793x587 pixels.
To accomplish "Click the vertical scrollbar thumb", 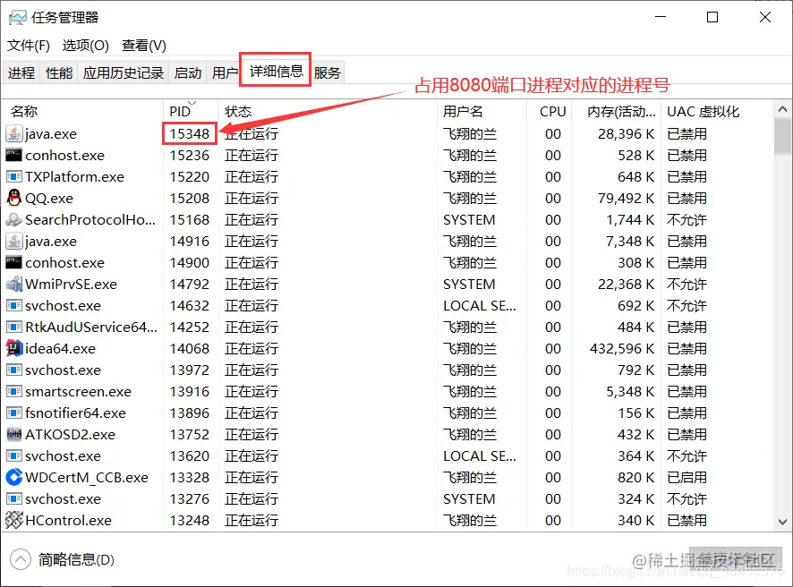I will point(782,137).
